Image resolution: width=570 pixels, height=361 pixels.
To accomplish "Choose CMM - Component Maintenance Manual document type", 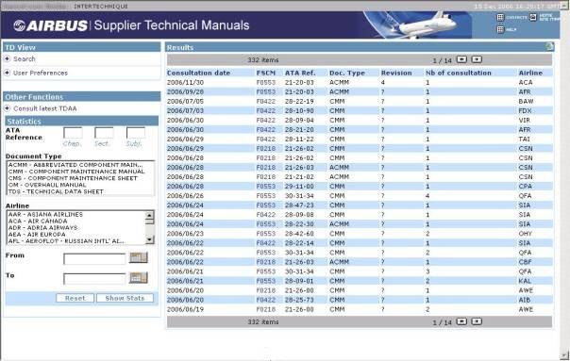I will point(76,172).
